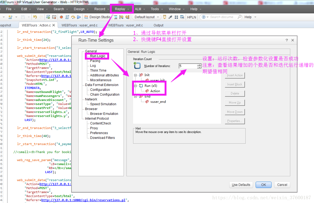Switch to the Output tab
Screen dimensions: 314x203
[x=158, y=25]
